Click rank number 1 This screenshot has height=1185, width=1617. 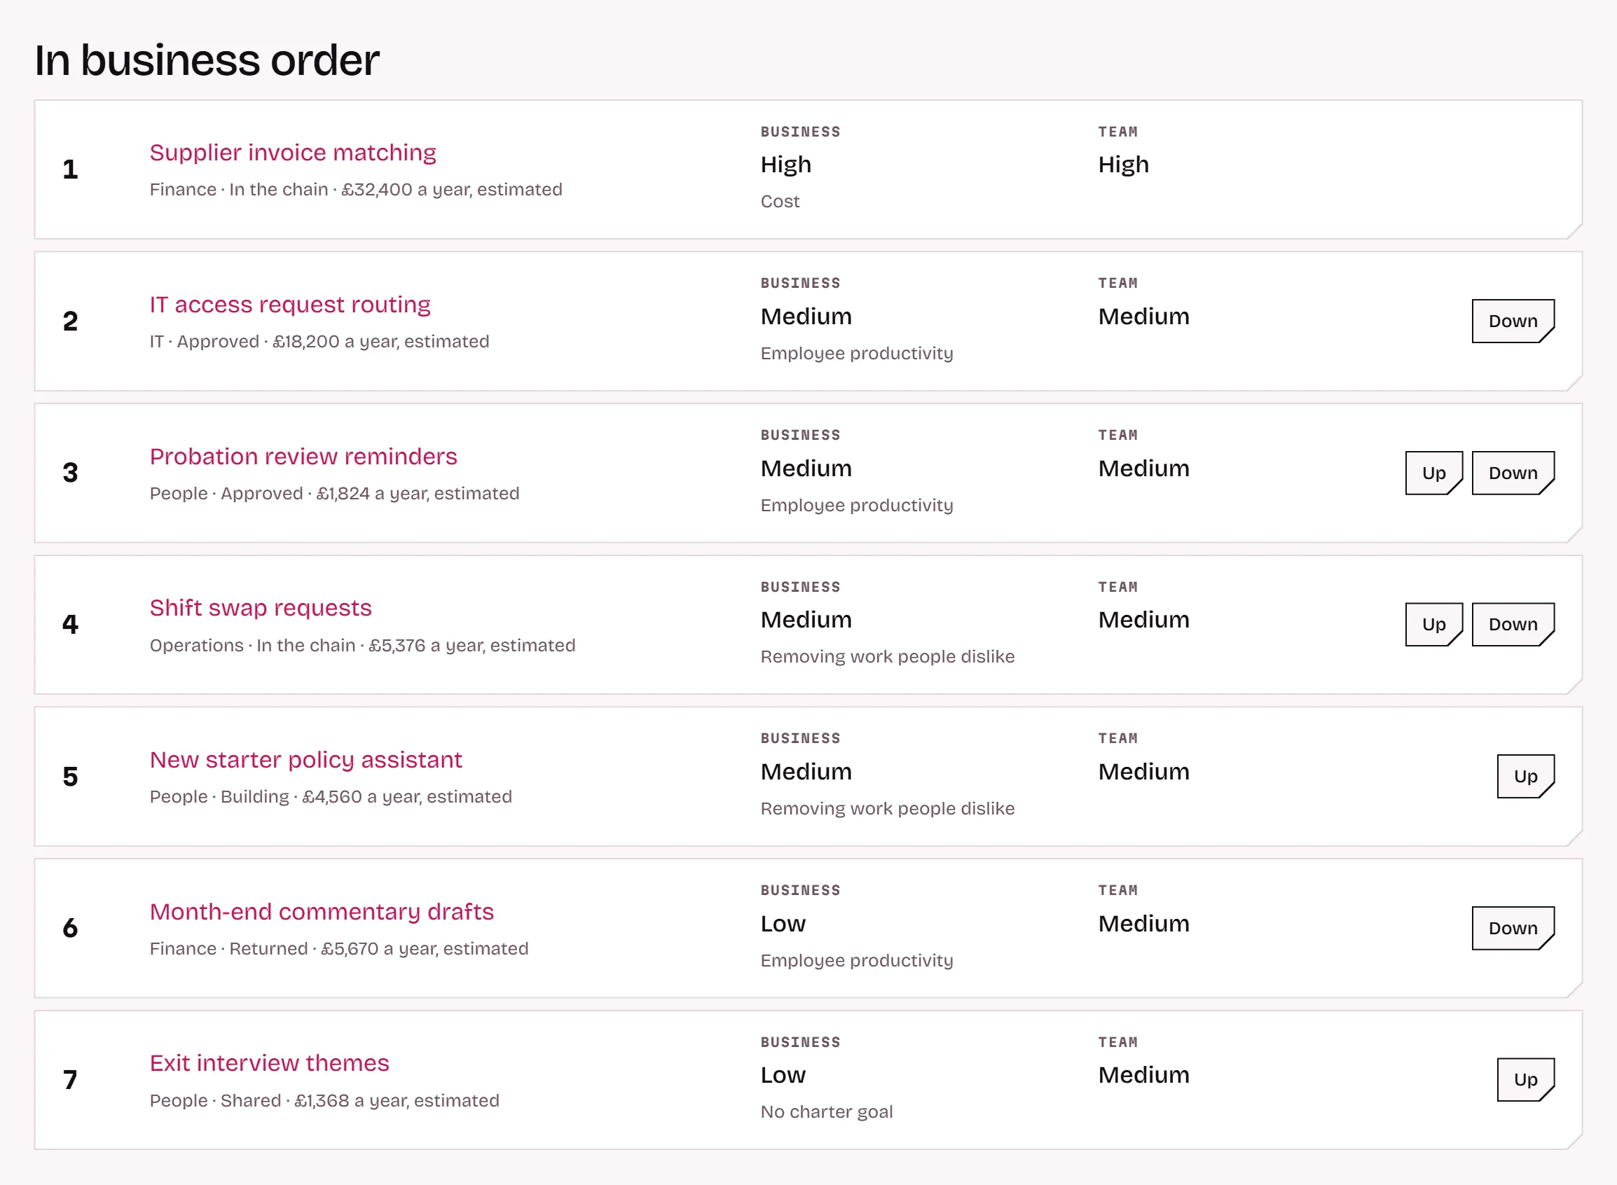[69, 170]
